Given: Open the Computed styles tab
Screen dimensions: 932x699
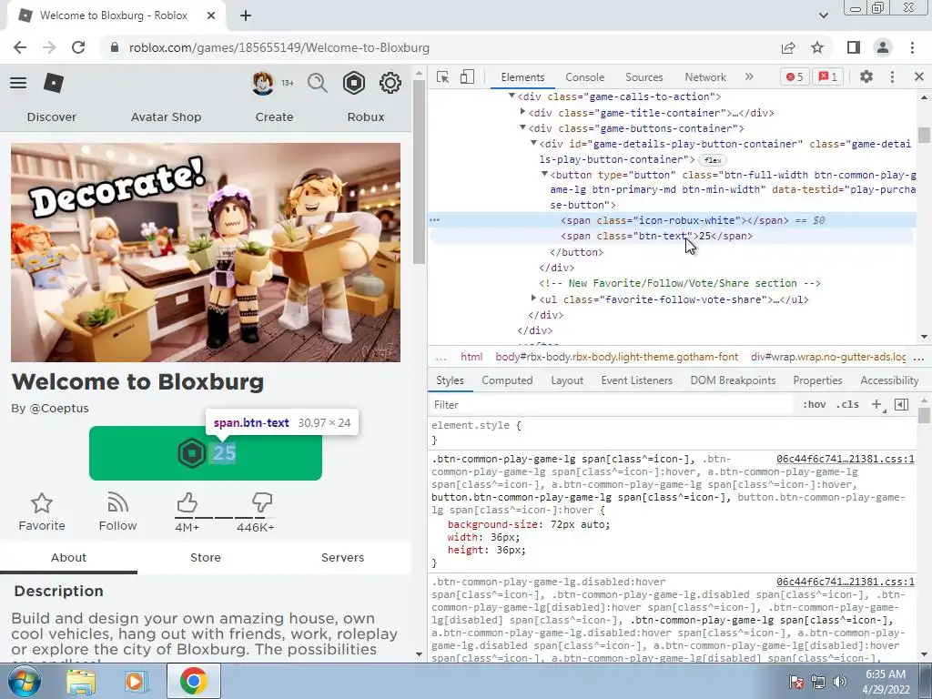Looking at the screenshot, I should click(507, 380).
